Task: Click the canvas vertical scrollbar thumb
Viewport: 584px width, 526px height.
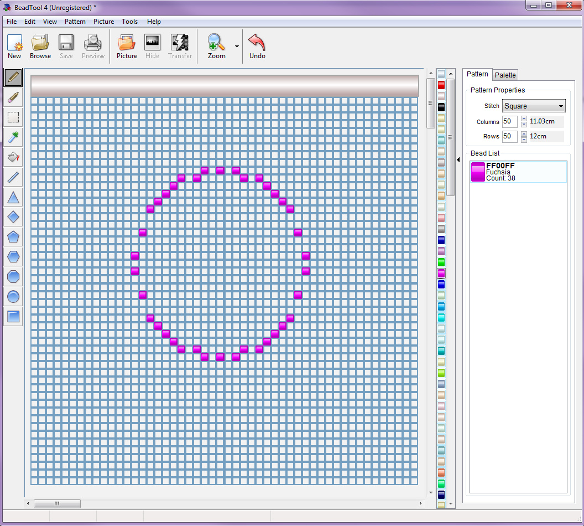Action: (431, 103)
